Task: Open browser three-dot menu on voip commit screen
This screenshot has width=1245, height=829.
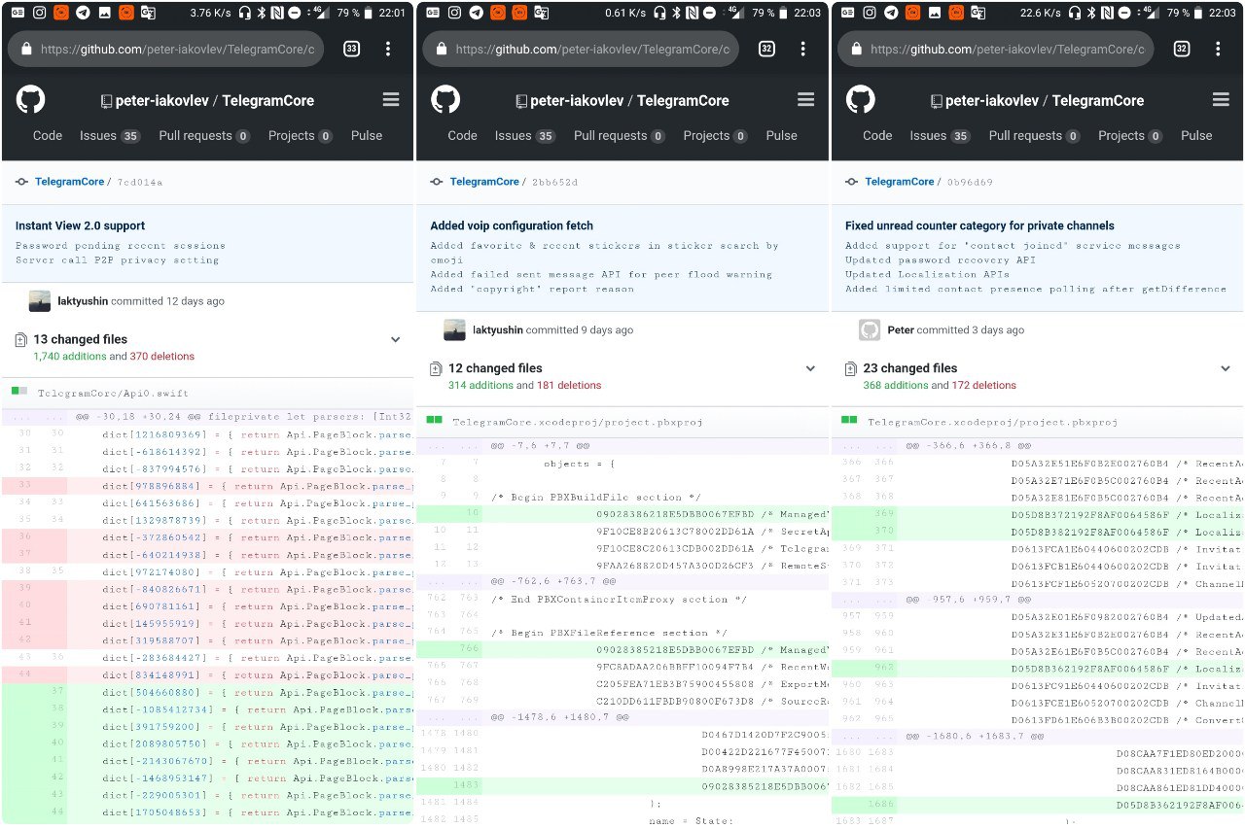Action: tap(803, 49)
